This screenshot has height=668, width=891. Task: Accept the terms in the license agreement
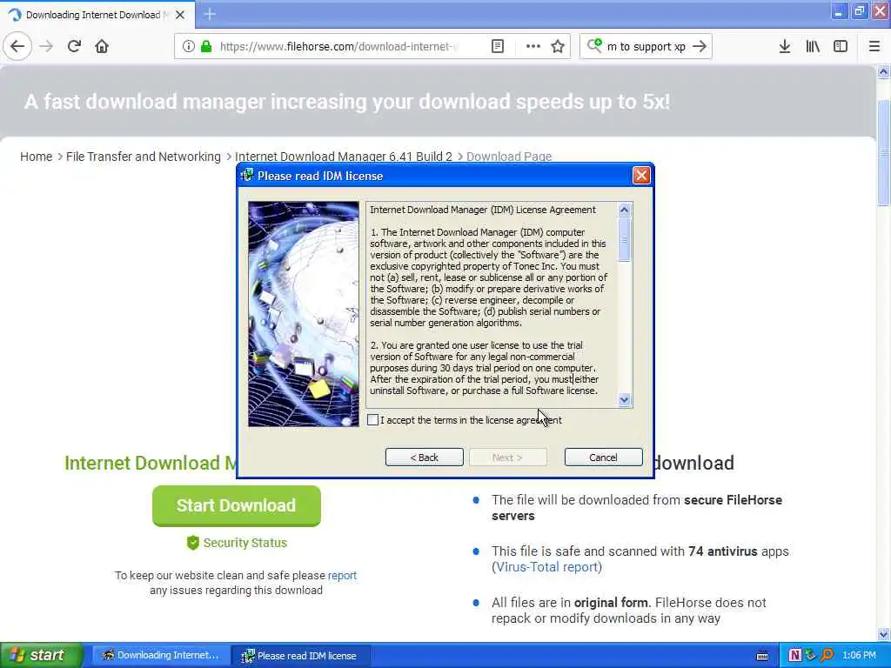(372, 420)
